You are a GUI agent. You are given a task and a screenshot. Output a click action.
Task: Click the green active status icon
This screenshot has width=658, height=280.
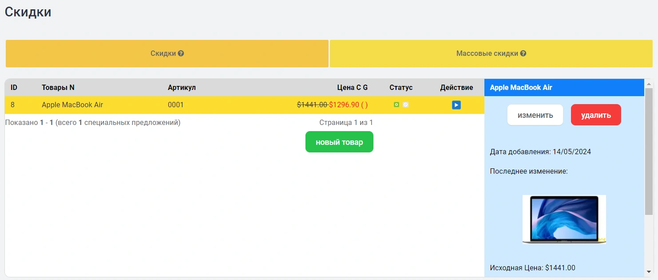coord(396,105)
